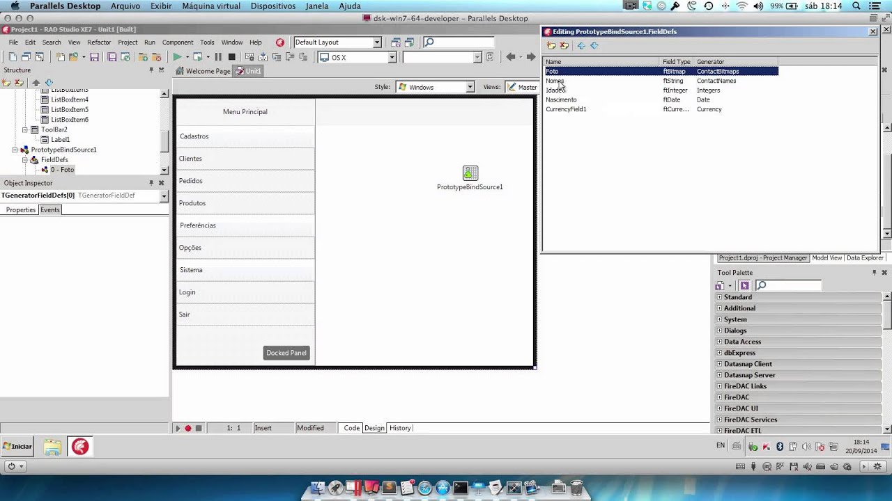This screenshot has width=892, height=501.
Task: Click the Docked Panel button on form
Action: 286,353
